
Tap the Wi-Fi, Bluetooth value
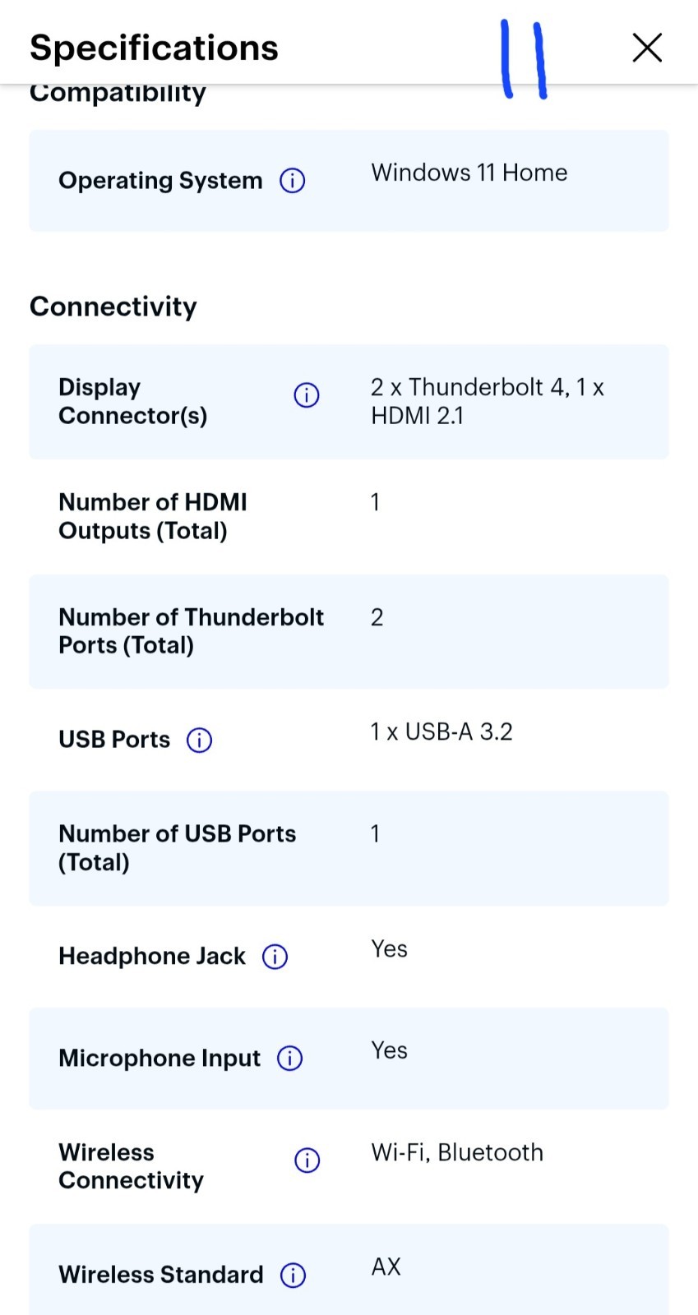click(457, 1152)
